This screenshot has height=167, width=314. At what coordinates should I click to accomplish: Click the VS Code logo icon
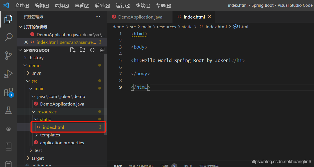6,5
